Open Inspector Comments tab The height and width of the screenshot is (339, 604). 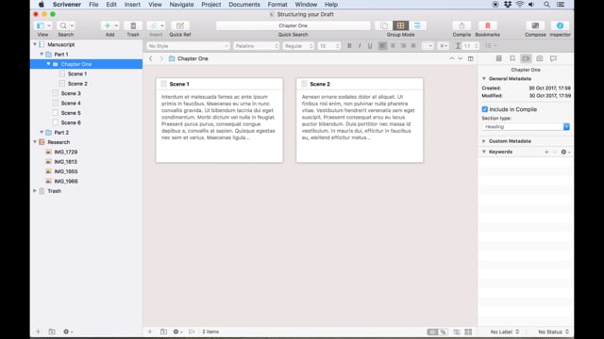point(554,58)
